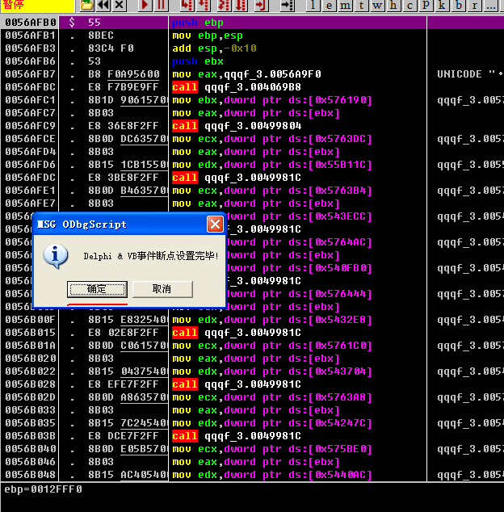Open Run trace with '...' button
Screen dimensions: 504x512
tap(491, 5)
